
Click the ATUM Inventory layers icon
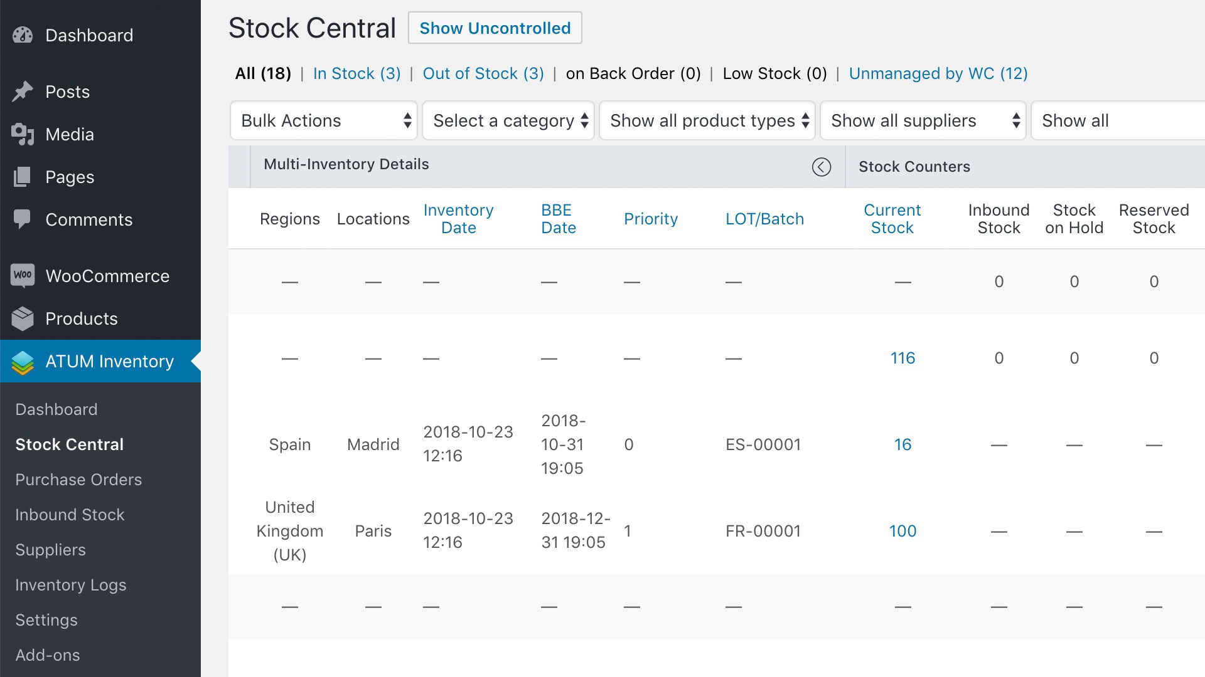23,362
